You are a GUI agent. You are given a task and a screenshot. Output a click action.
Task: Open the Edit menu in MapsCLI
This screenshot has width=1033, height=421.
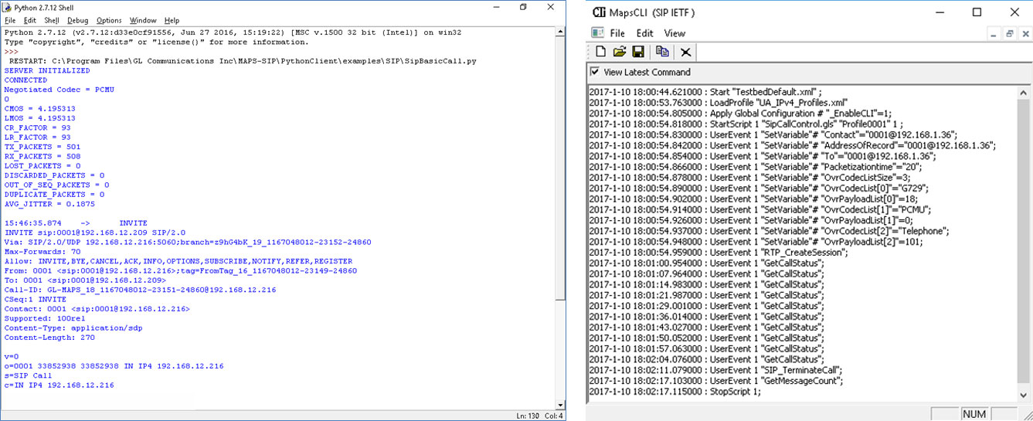tap(644, 33)
